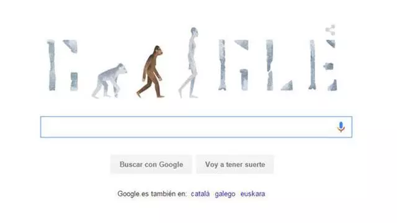Click the short lower block of the second G
The width and height of the screenshot is (397, 223).
click(244, 80)
